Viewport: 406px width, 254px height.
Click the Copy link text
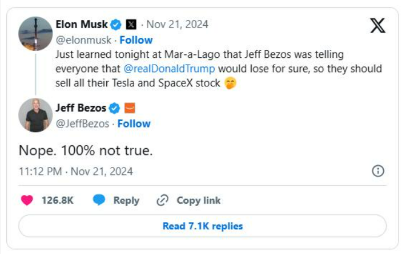point(198,200)
